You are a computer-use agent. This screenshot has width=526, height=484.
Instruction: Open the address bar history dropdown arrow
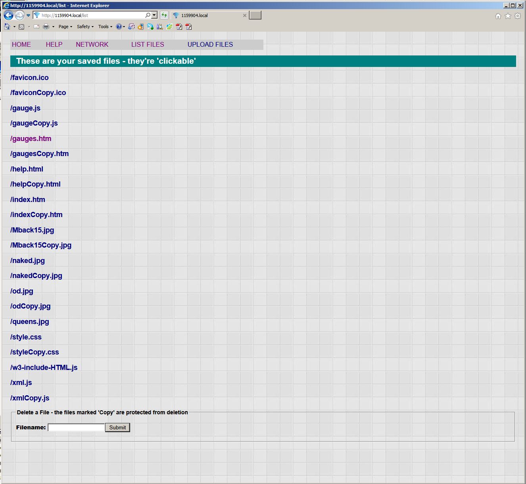pyautogui.click(x=154, y=15)
